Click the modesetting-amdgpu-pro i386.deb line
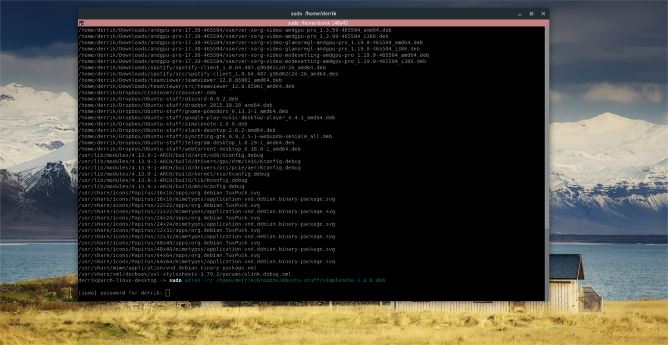The width and height of the screenshot is (668, 345). (x=252, y=61)
